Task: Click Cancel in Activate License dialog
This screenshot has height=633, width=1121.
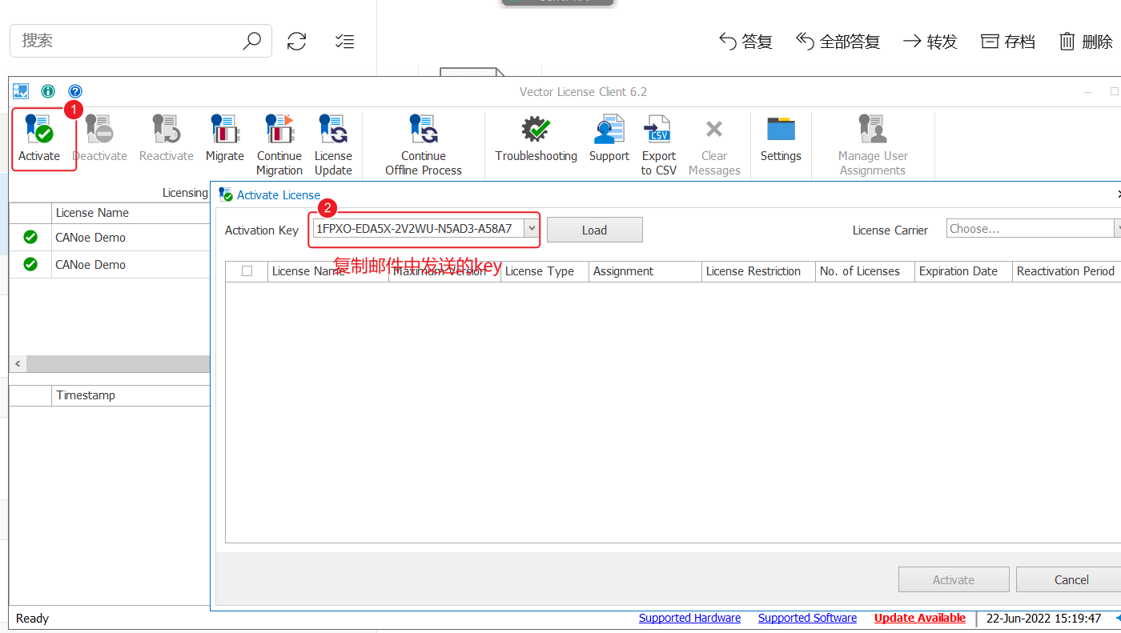Action: tap(1071, 579)
